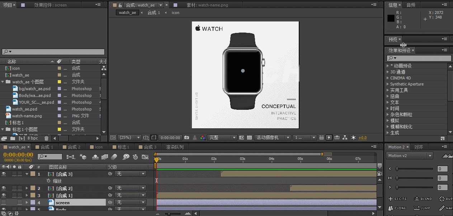Click interpret footage icon in project panel
The width and height of the screenshot is (453, 216).
(4, 138)
